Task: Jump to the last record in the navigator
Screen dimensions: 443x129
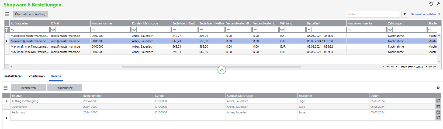Action: point(435,67)
